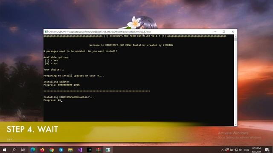Close the installer console window

(233, 31)
